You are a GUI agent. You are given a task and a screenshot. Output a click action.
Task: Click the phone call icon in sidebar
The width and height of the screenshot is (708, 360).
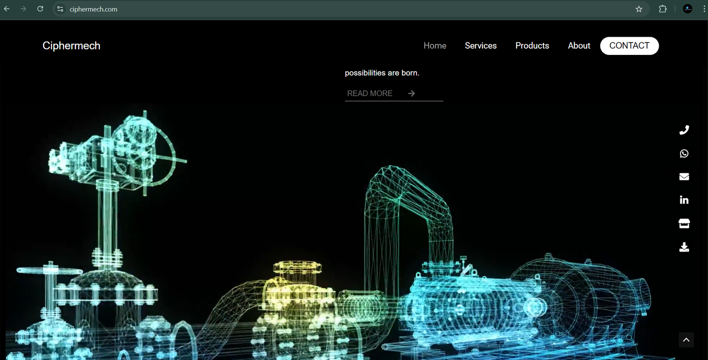pyautogui.click(x=684, y=130)
